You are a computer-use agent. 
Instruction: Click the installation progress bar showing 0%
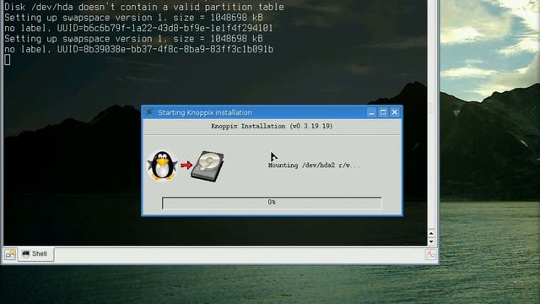tap(272, 203)
